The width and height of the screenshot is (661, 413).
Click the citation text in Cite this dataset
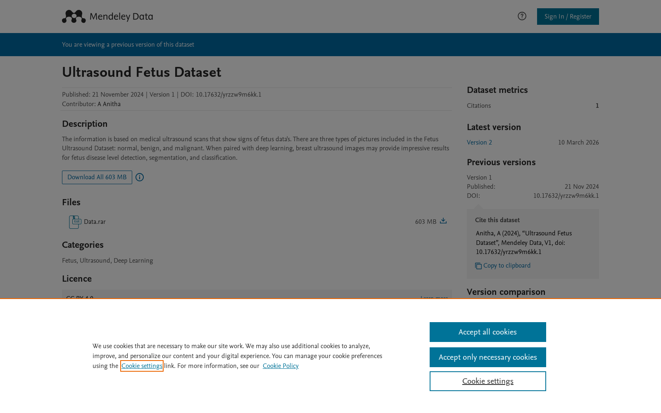[x=524, y=243]
